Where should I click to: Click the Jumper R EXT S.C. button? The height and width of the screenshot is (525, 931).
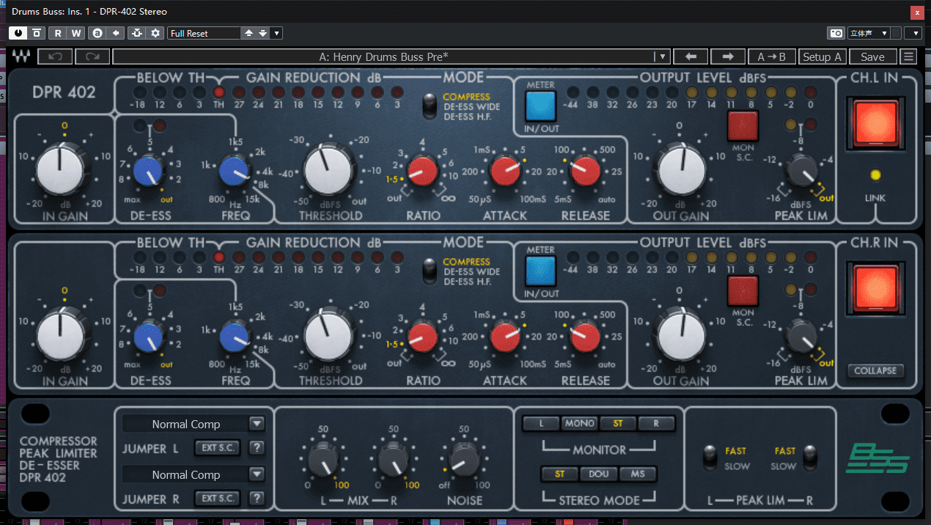tap(218, 499)
